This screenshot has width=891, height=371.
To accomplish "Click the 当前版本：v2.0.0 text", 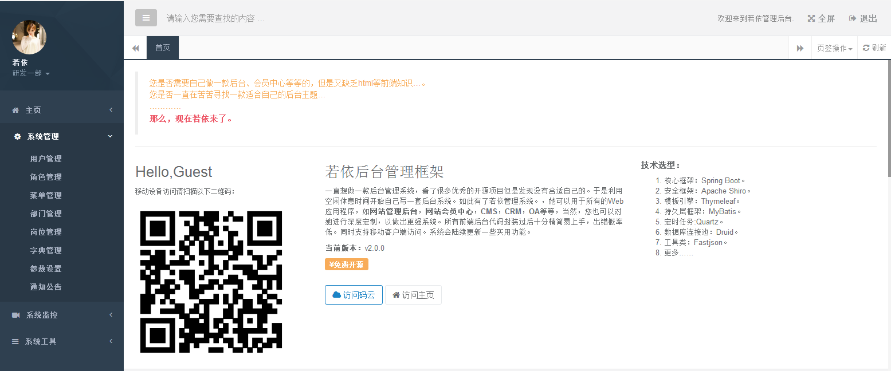I will pyautogui.click(x=355, y=248).
